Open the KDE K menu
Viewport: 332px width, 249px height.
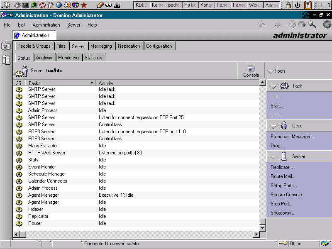click(x=6, y=5)
